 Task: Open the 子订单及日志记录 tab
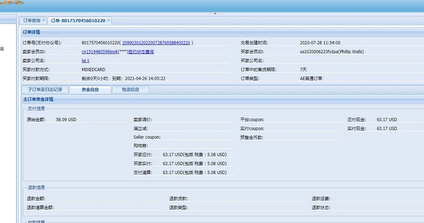45,90
